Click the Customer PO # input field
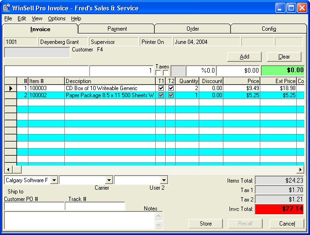The height and width of the screenshot is (235, 310). coord(35,206)
